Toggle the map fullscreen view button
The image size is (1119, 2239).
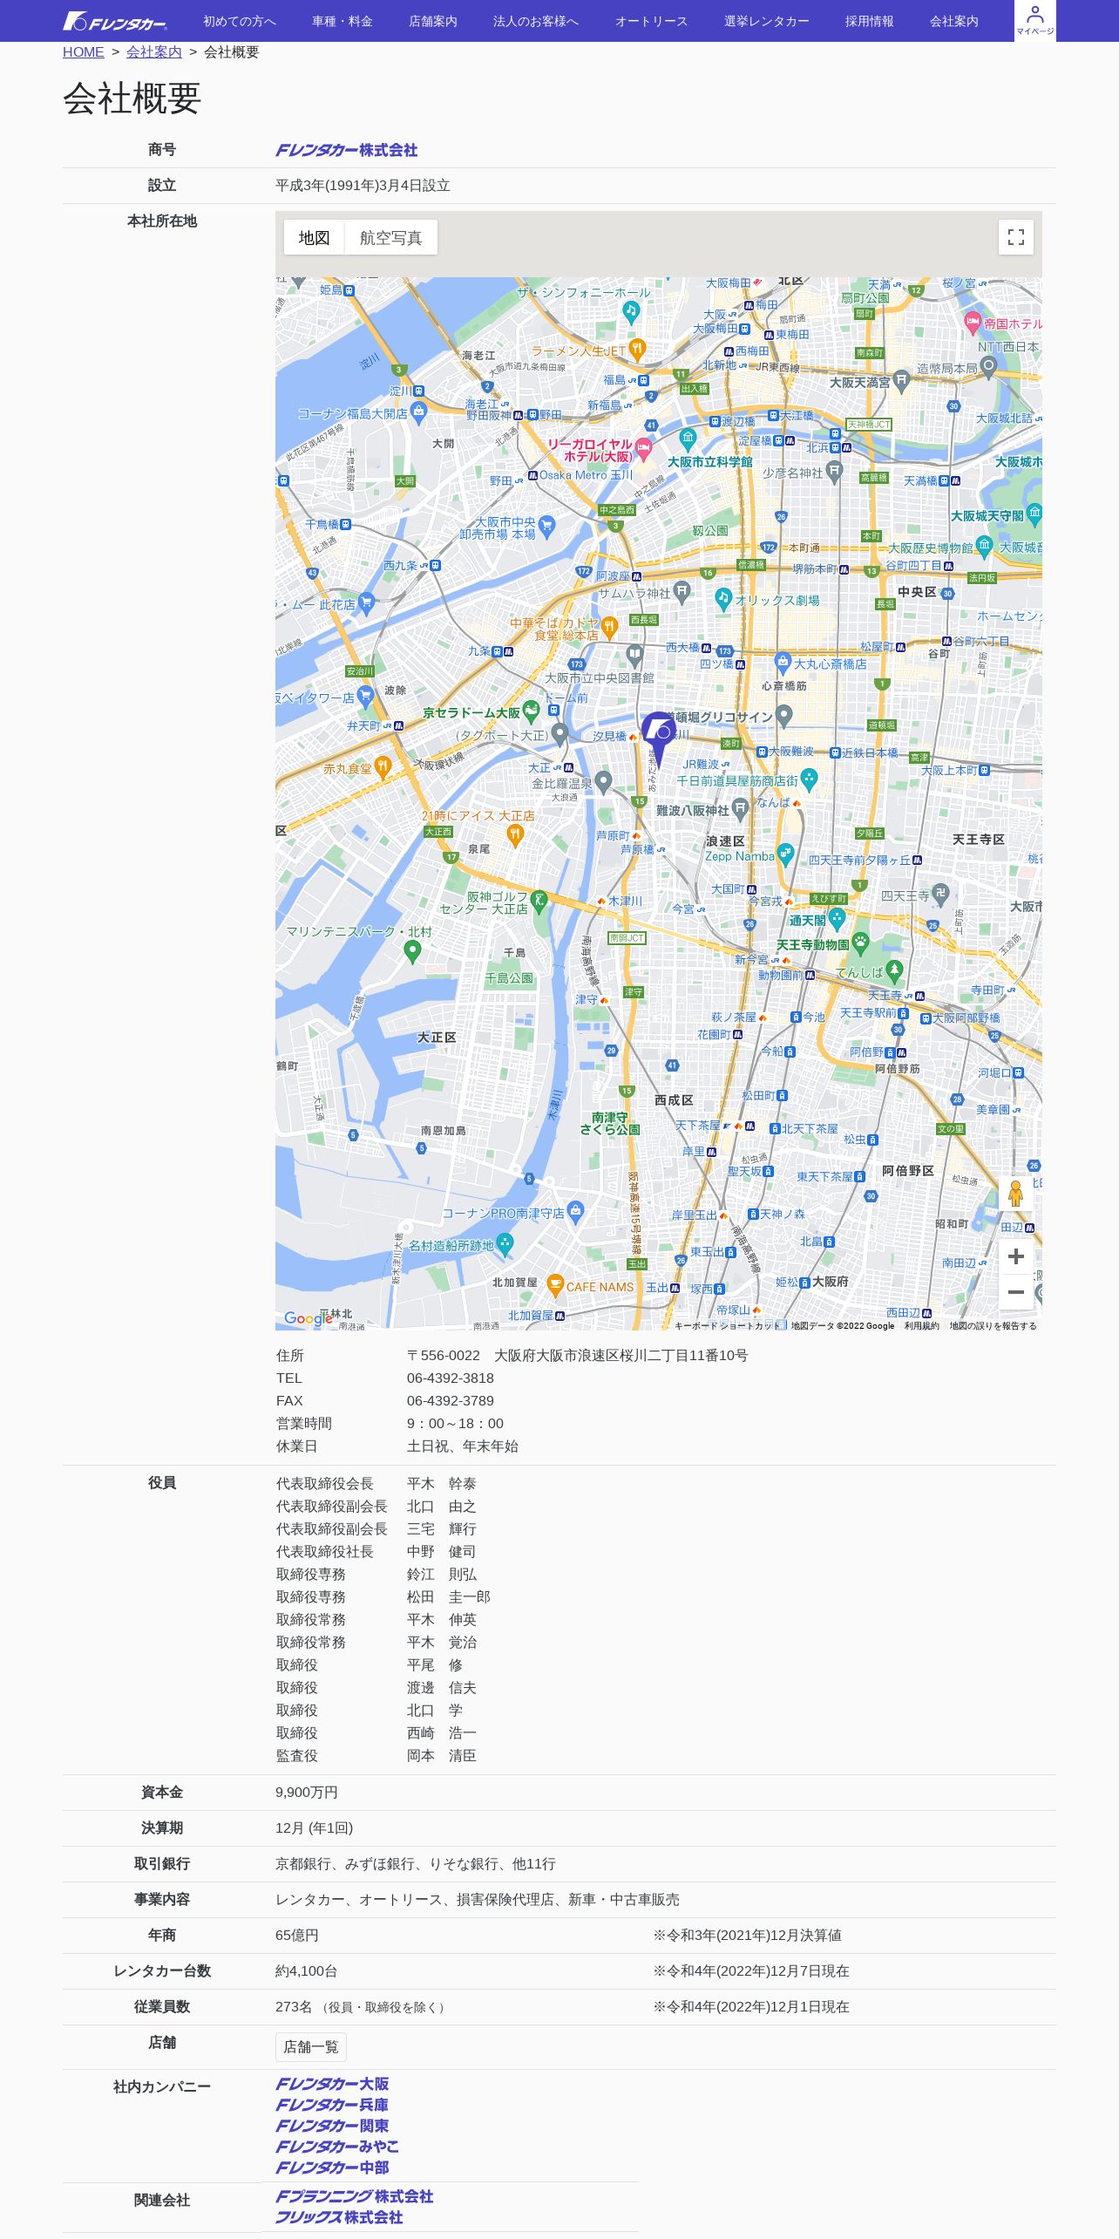click(x=1015, y=237)
